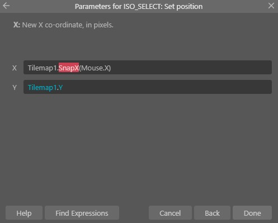This screenshot has height=223, width=278.
Task: Open the Help button
Action: click(24, 213)
